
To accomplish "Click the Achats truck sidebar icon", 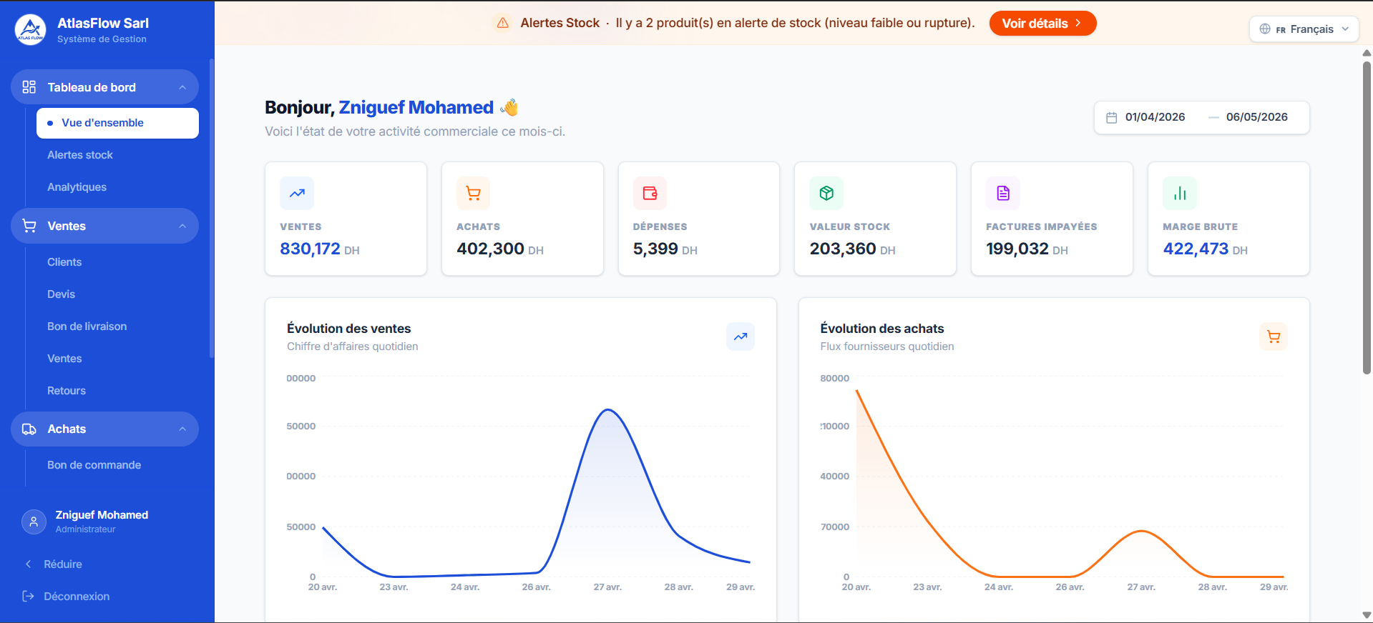I will coord(29,429).
